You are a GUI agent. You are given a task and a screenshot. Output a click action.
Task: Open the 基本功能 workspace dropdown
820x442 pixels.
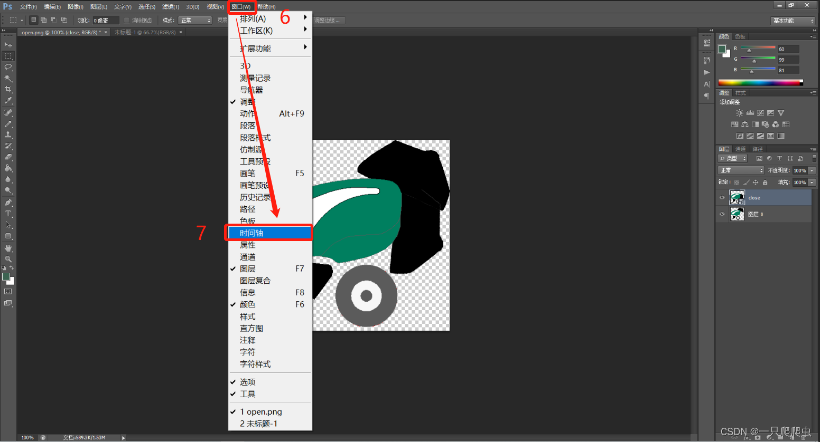pyautogui.click(x=793, y=21)
